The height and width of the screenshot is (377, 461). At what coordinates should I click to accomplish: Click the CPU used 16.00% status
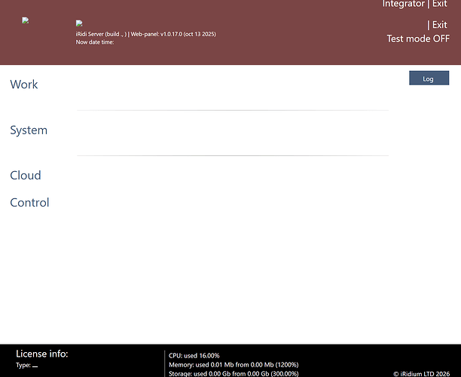[194, 355]
